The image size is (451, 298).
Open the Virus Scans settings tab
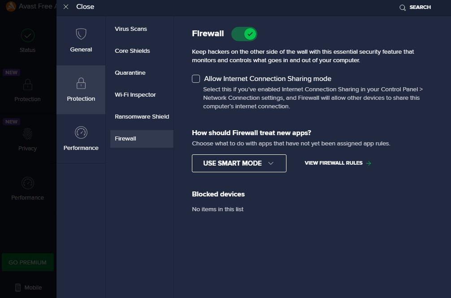131,29
